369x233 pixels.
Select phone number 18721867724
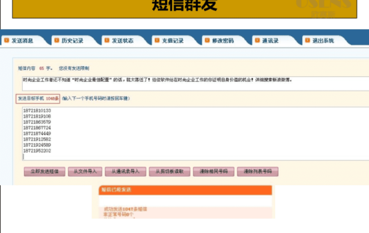click(x=37, y=128)
